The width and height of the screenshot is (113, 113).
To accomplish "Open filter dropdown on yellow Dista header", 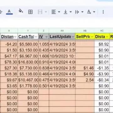I will tap(107, 37).
